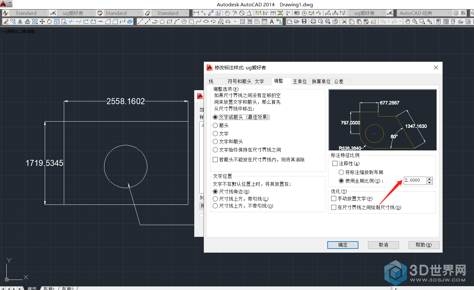Switch to the 换算单位 tab
474x290 pixels.
tap(321, 81)
